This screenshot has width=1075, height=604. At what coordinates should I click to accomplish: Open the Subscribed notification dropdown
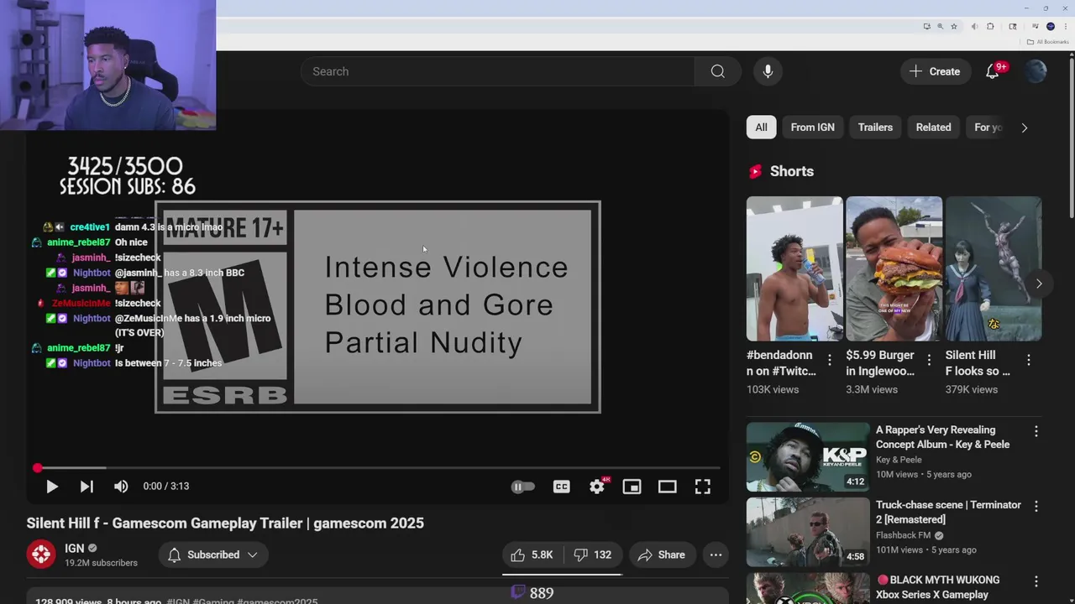(x=213, y=555)
